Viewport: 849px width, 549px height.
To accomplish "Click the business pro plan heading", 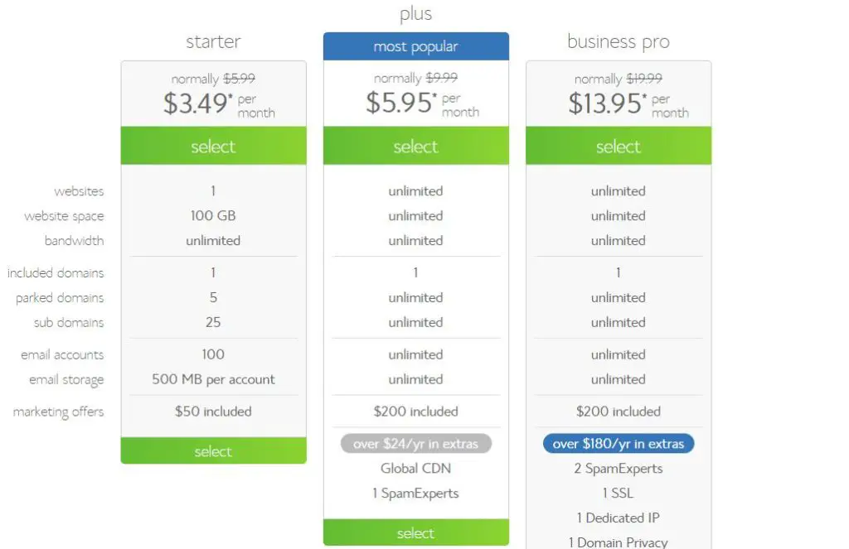I will coord(619,41).
